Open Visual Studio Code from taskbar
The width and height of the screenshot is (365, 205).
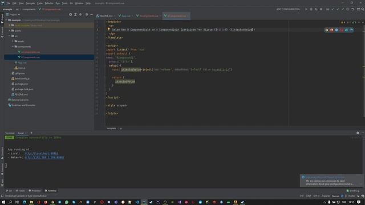[x=137, y=202]
